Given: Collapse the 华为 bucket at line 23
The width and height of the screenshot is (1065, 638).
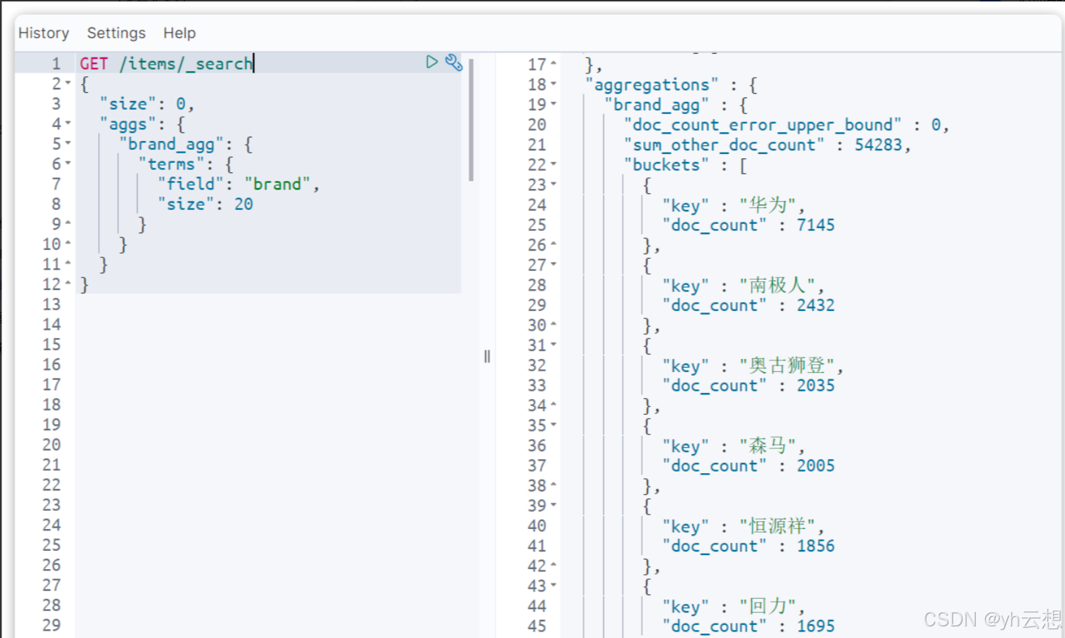Looking at the screenshot, I should pyautogui.click(x=554, y=185).
